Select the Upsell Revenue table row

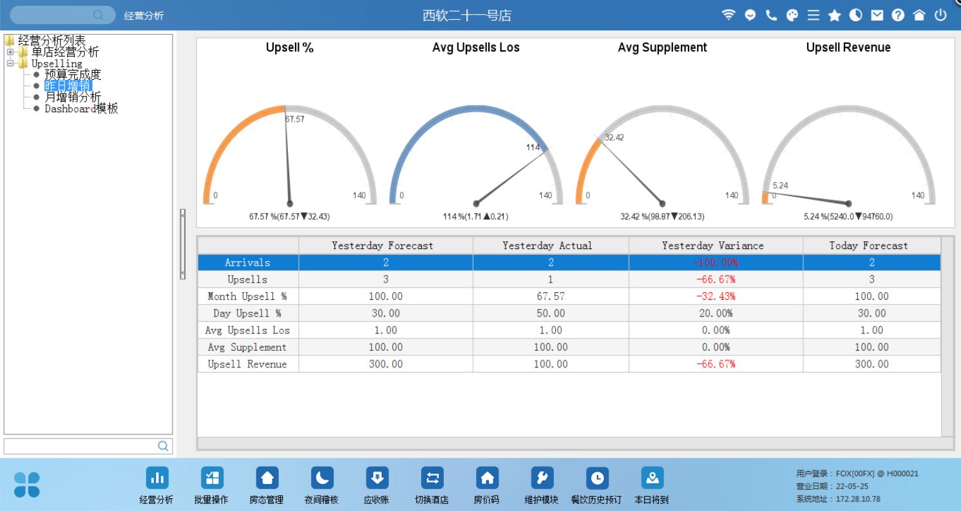[569, 364]
